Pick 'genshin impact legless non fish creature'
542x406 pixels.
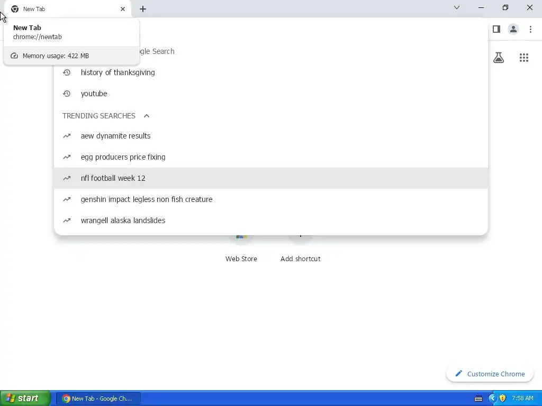pos(271,199)
